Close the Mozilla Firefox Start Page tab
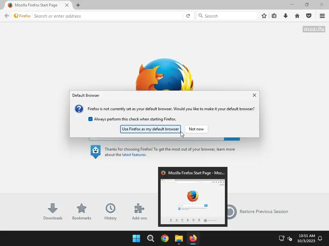Viewport: 329px width, 246px height. pos(67,5)
